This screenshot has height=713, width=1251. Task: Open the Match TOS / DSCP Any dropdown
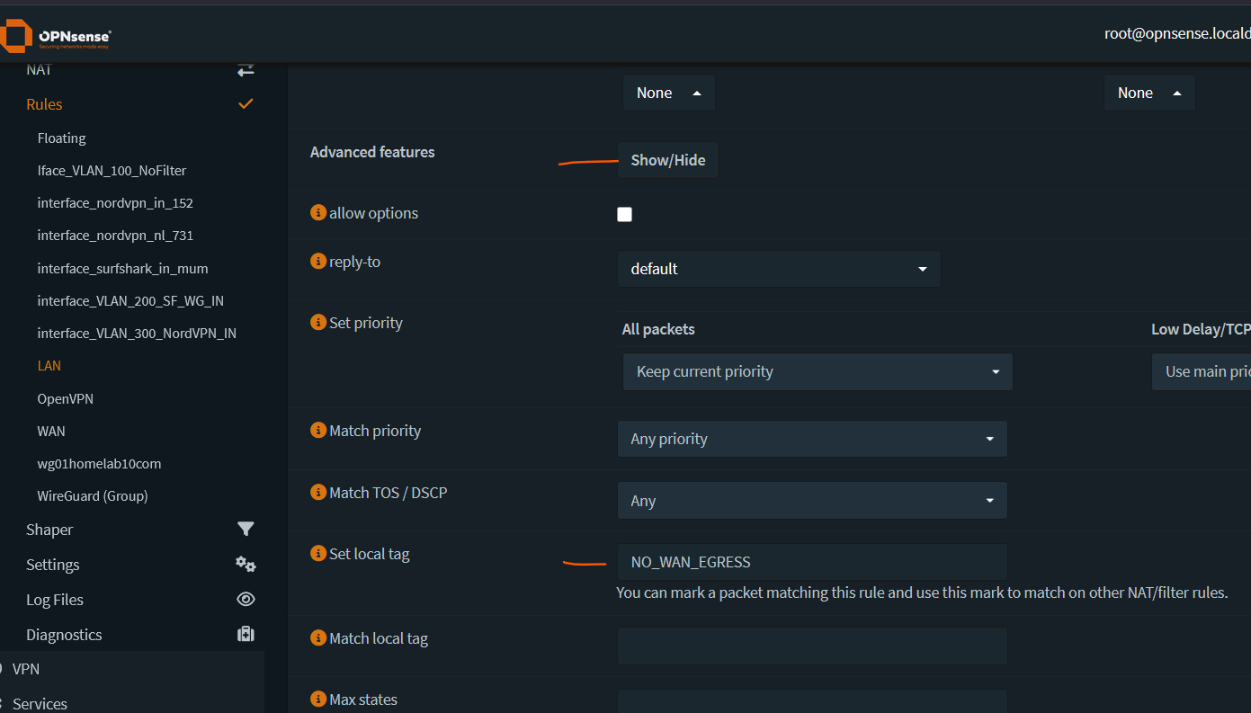(812, 501)
